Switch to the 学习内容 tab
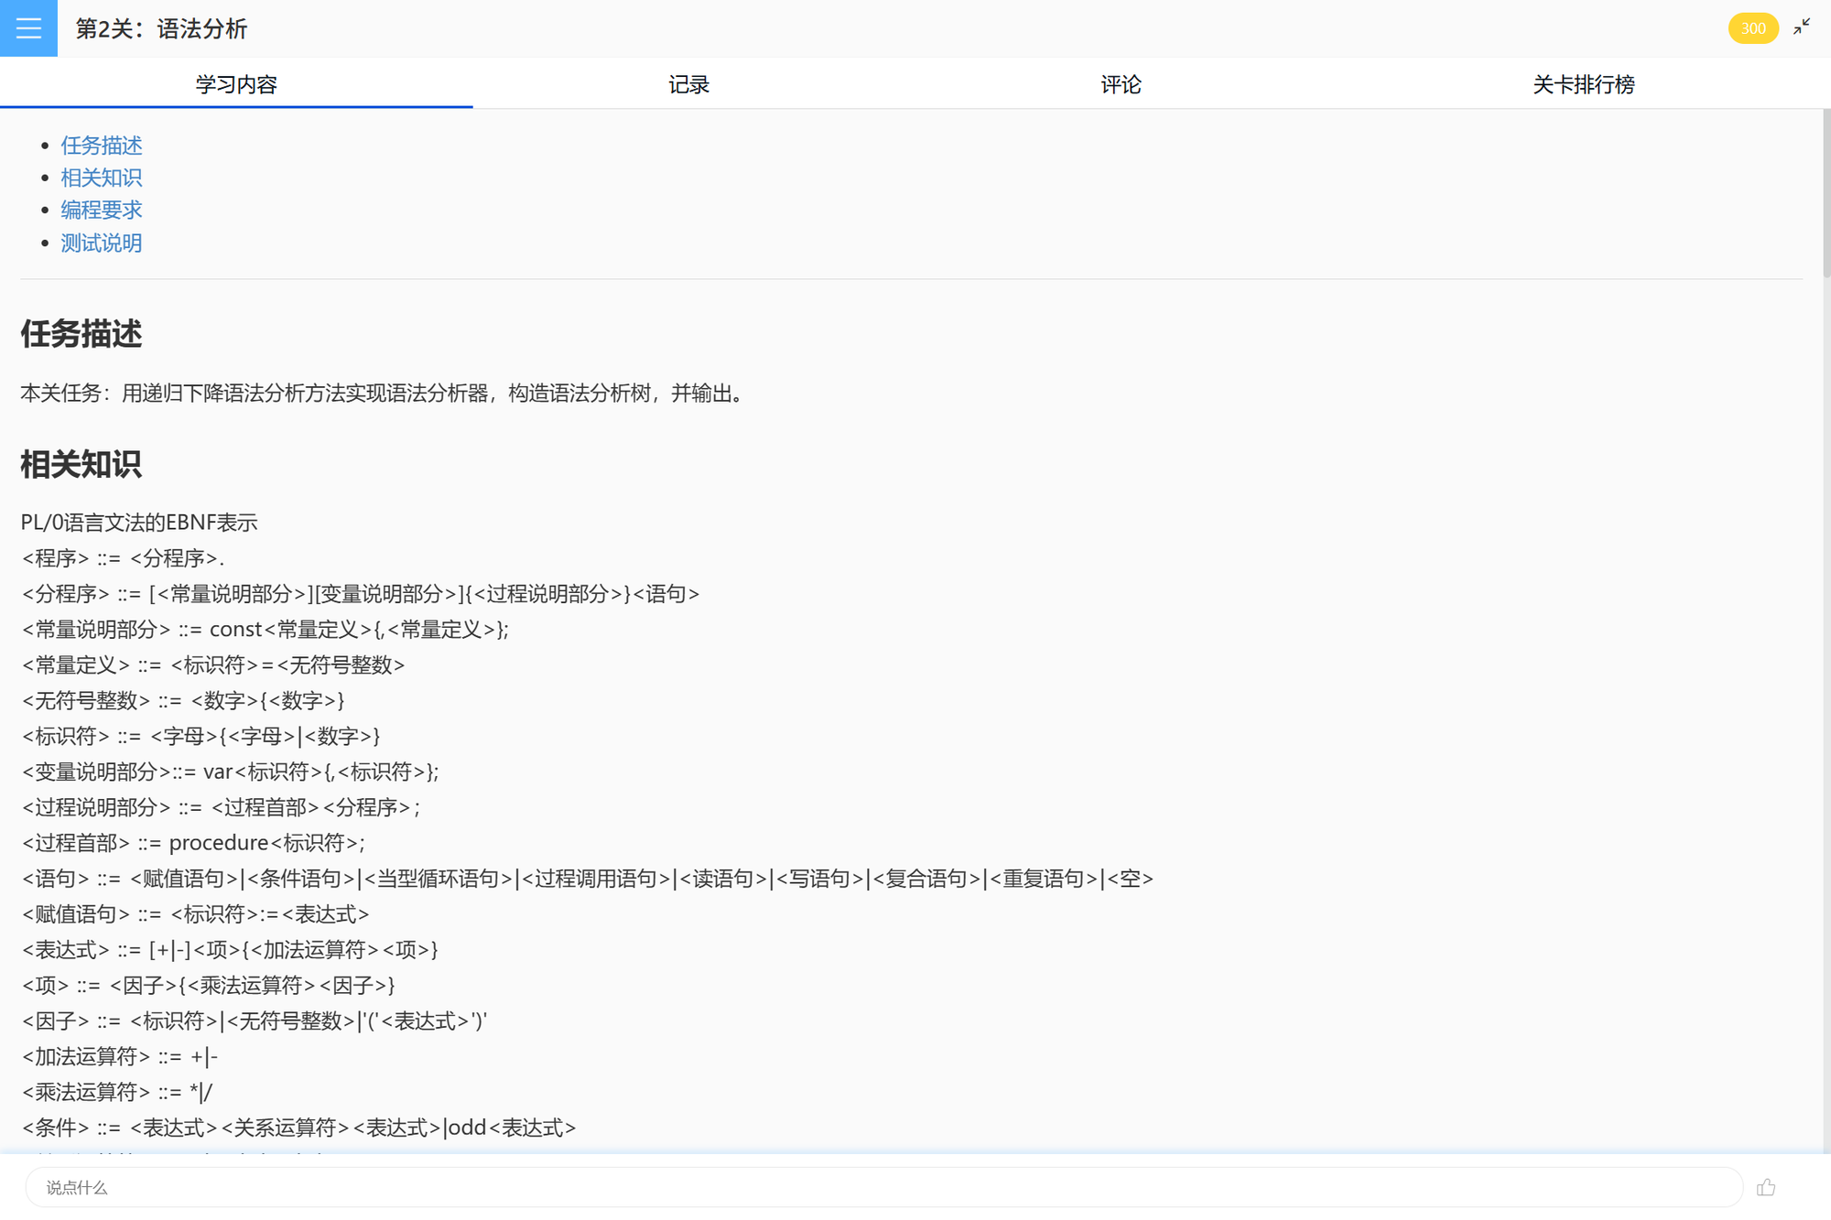Image resolution: width=1831 pixels, height=1220 pixels. click(x=236, y=84)
